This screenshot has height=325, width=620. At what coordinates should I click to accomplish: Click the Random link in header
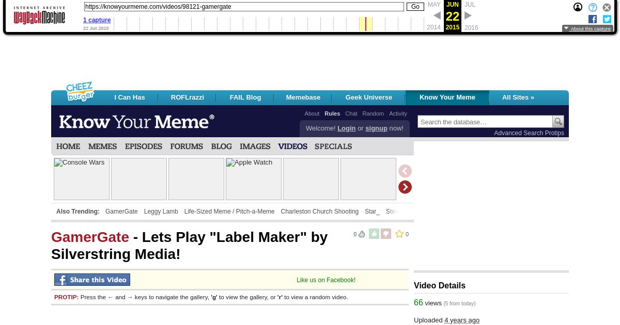[x=373, y=113]
